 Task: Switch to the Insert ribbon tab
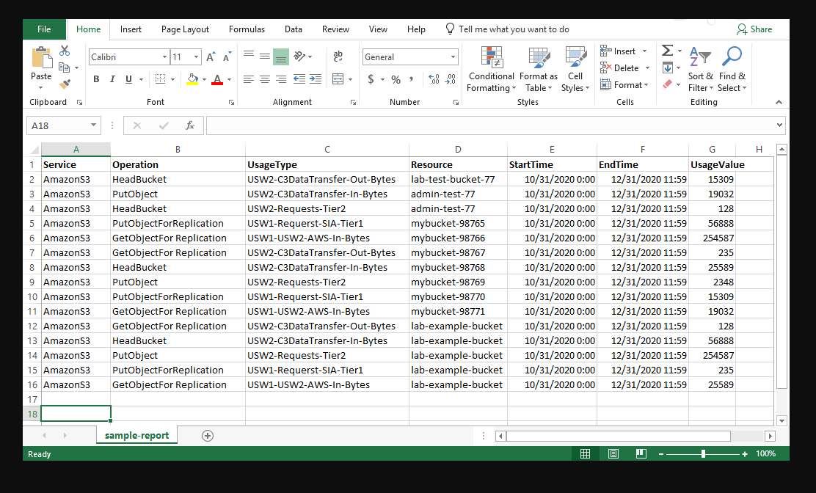[x=131, y=29]
